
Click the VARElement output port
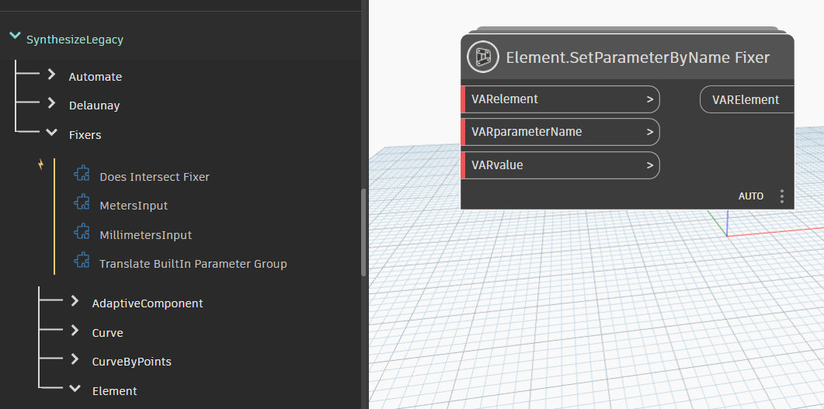pos(747,100)
